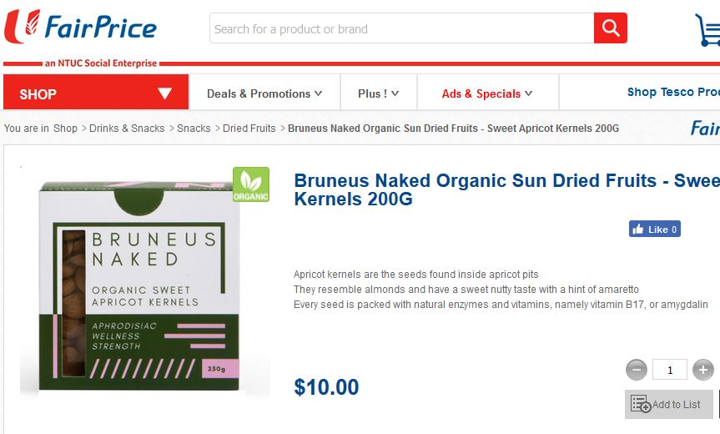Decrease quantity with the minus button
Screen dimensions: 720x434
coord(637,370)
